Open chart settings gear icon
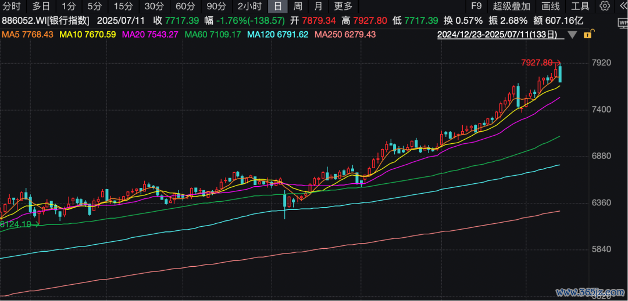Screen dimensions: 628x301 click(x=605, y=6)
